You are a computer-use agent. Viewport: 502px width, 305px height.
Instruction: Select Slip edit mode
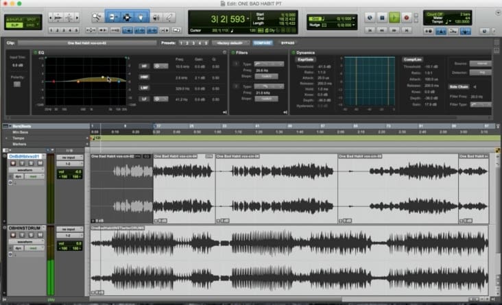tap(14, 25)
